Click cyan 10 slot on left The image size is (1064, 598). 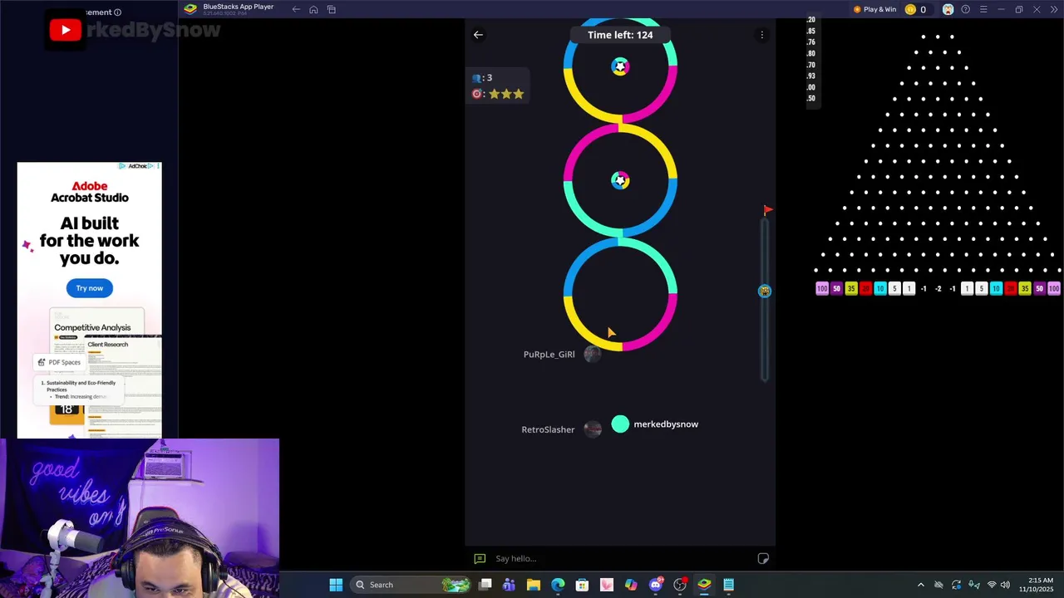point(879,289)
